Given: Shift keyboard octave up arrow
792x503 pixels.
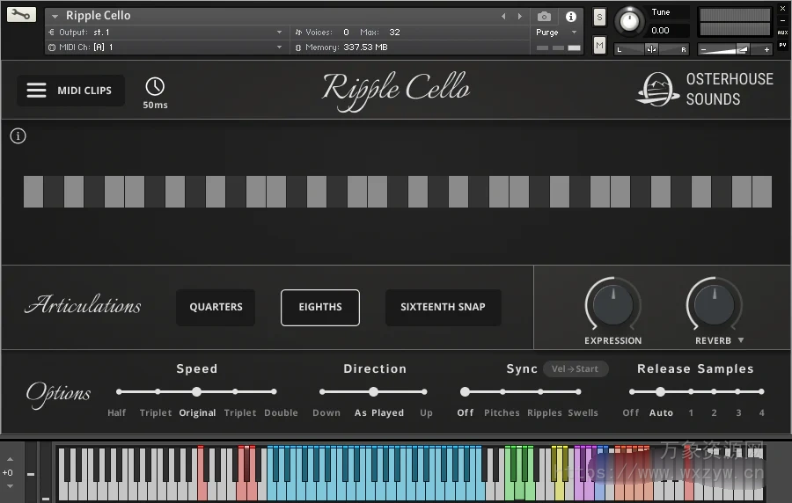Looking at the screenshot, I should [x=10, y=459].
